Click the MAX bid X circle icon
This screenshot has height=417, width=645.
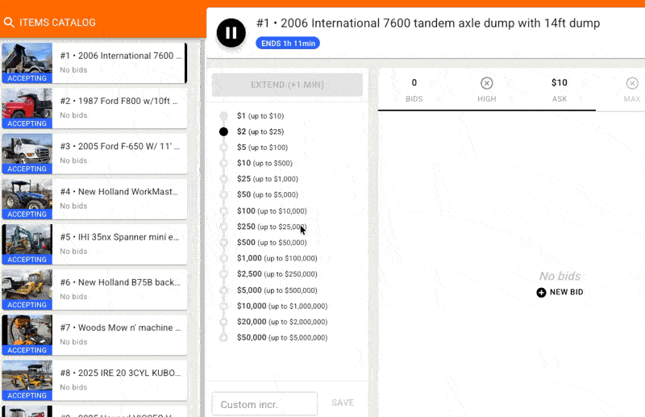pyautogui.click(x=632, y=83)
